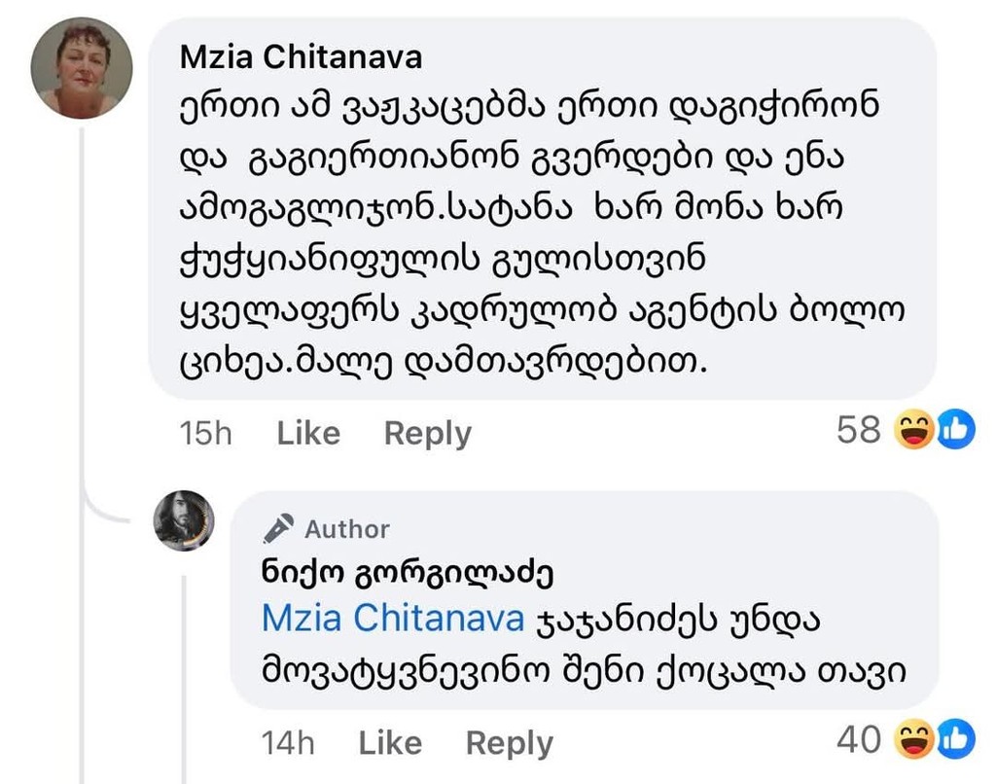
Task: Click the blue thumbs-up icon beside 58
Action: (x=954, y=431)
